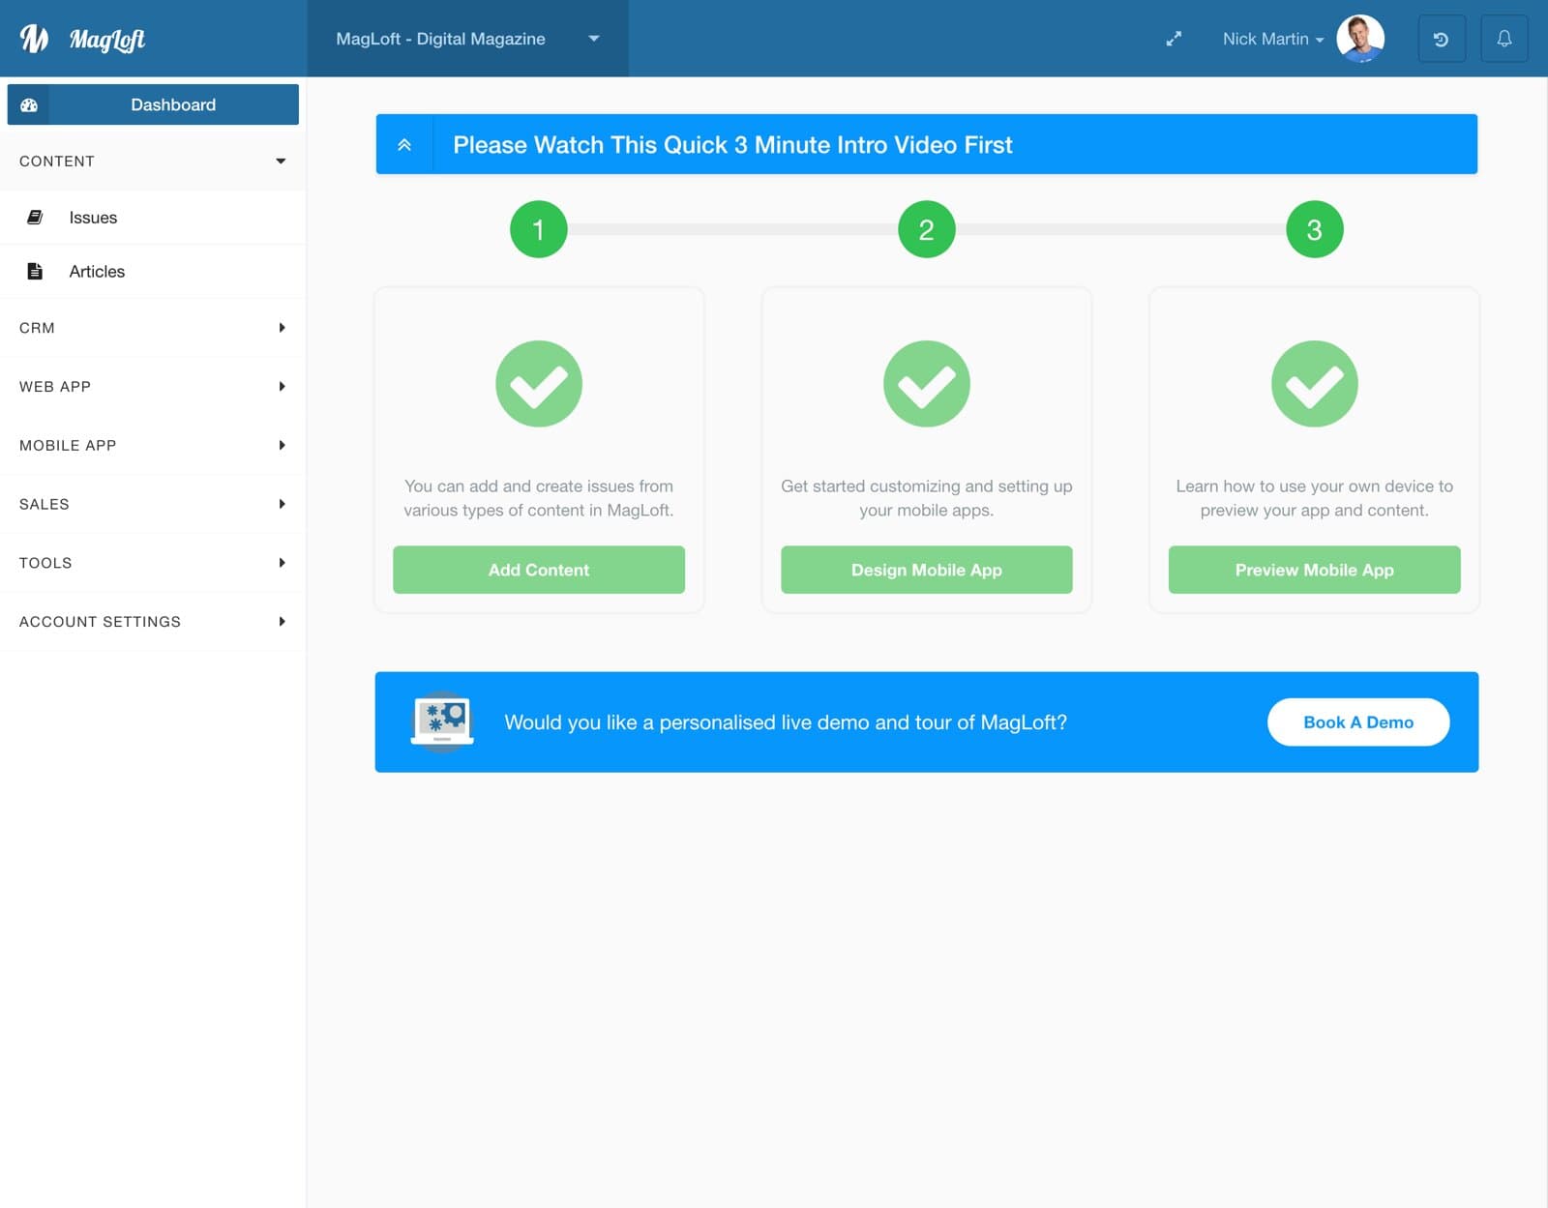Toggle fullscreen with the expand arrows icon
The width and height of the screenshot is (1548, 1208).
coord(1174,39)
